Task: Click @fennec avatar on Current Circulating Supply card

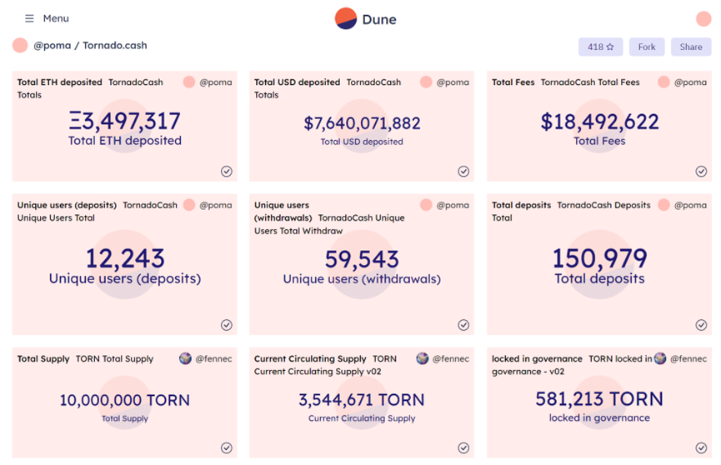Action: click(x=423, y=359)
